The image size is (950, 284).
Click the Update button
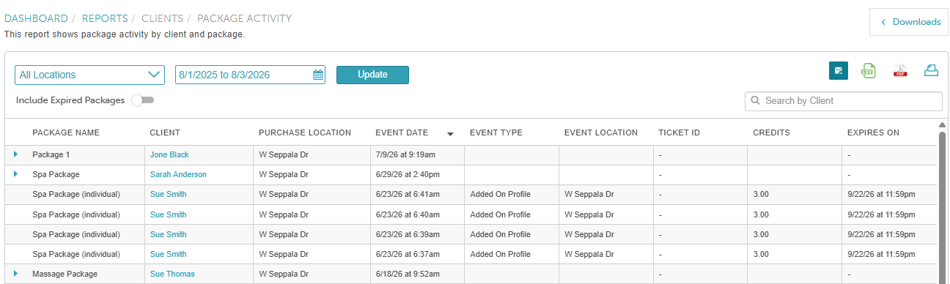click(372, 75)
